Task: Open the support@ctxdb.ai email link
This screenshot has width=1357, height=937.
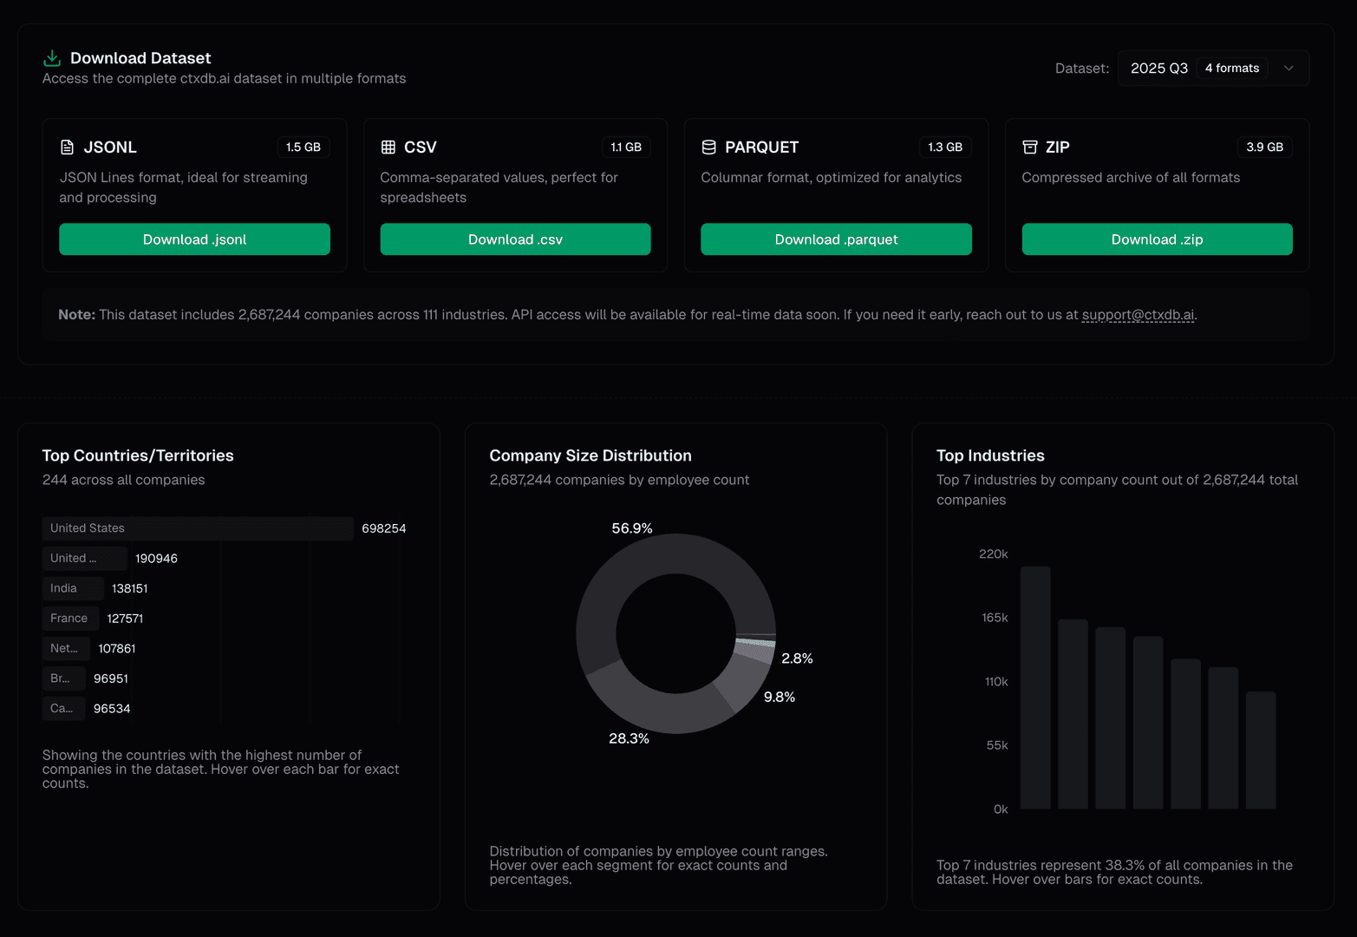Action: (1138, 315)
